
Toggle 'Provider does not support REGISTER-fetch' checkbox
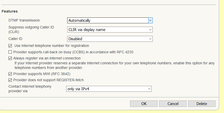coord(10,80)
